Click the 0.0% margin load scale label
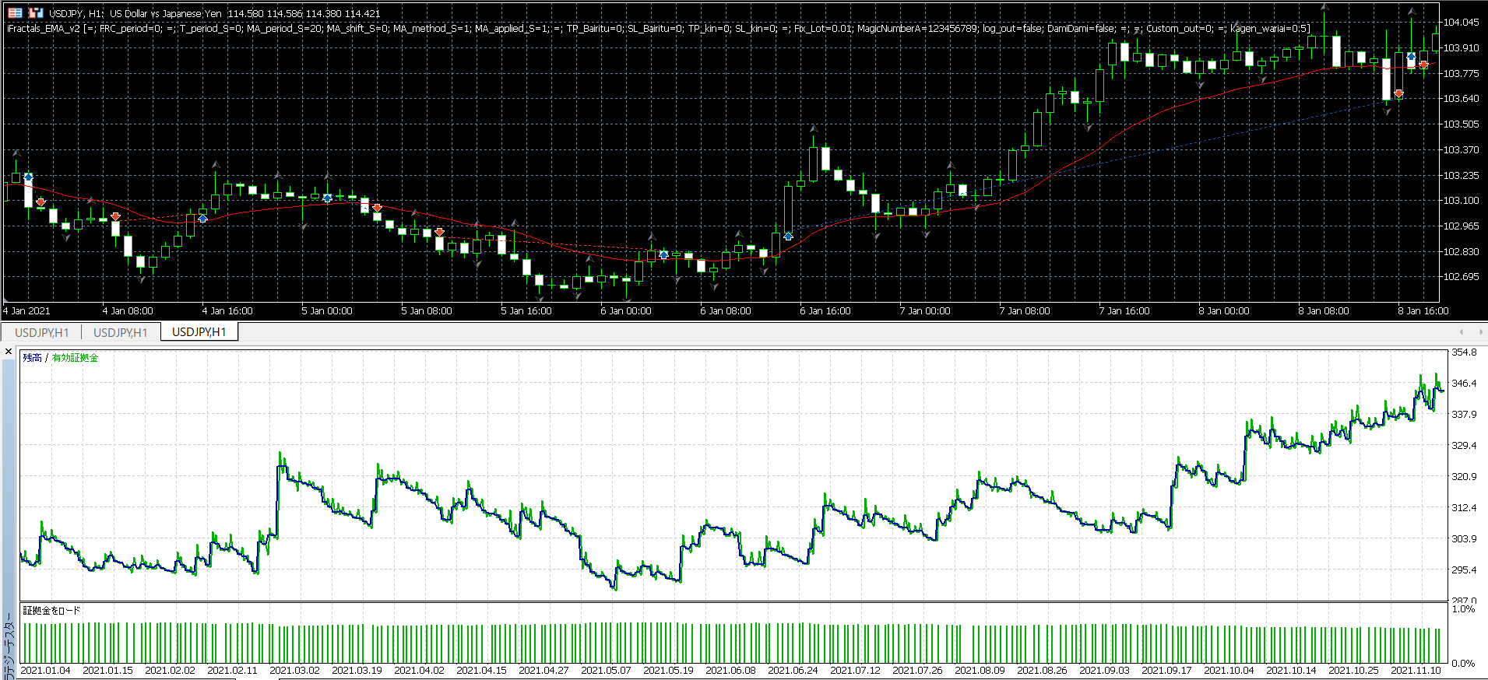The image size is (1488, 680). click(x=1463, y=664)
